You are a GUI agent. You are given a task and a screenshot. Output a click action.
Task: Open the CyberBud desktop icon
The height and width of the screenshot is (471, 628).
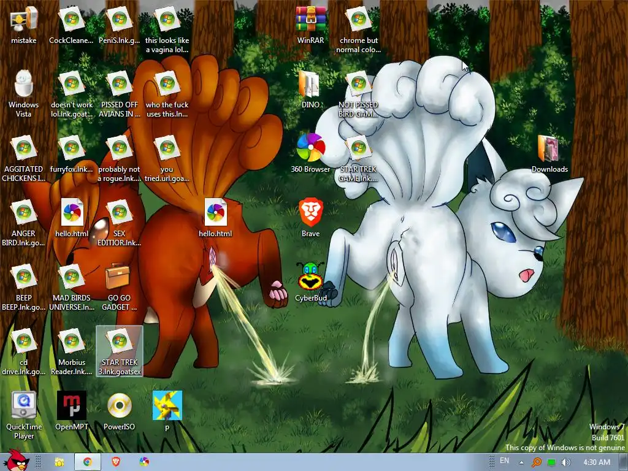click(x=311, y=282)
